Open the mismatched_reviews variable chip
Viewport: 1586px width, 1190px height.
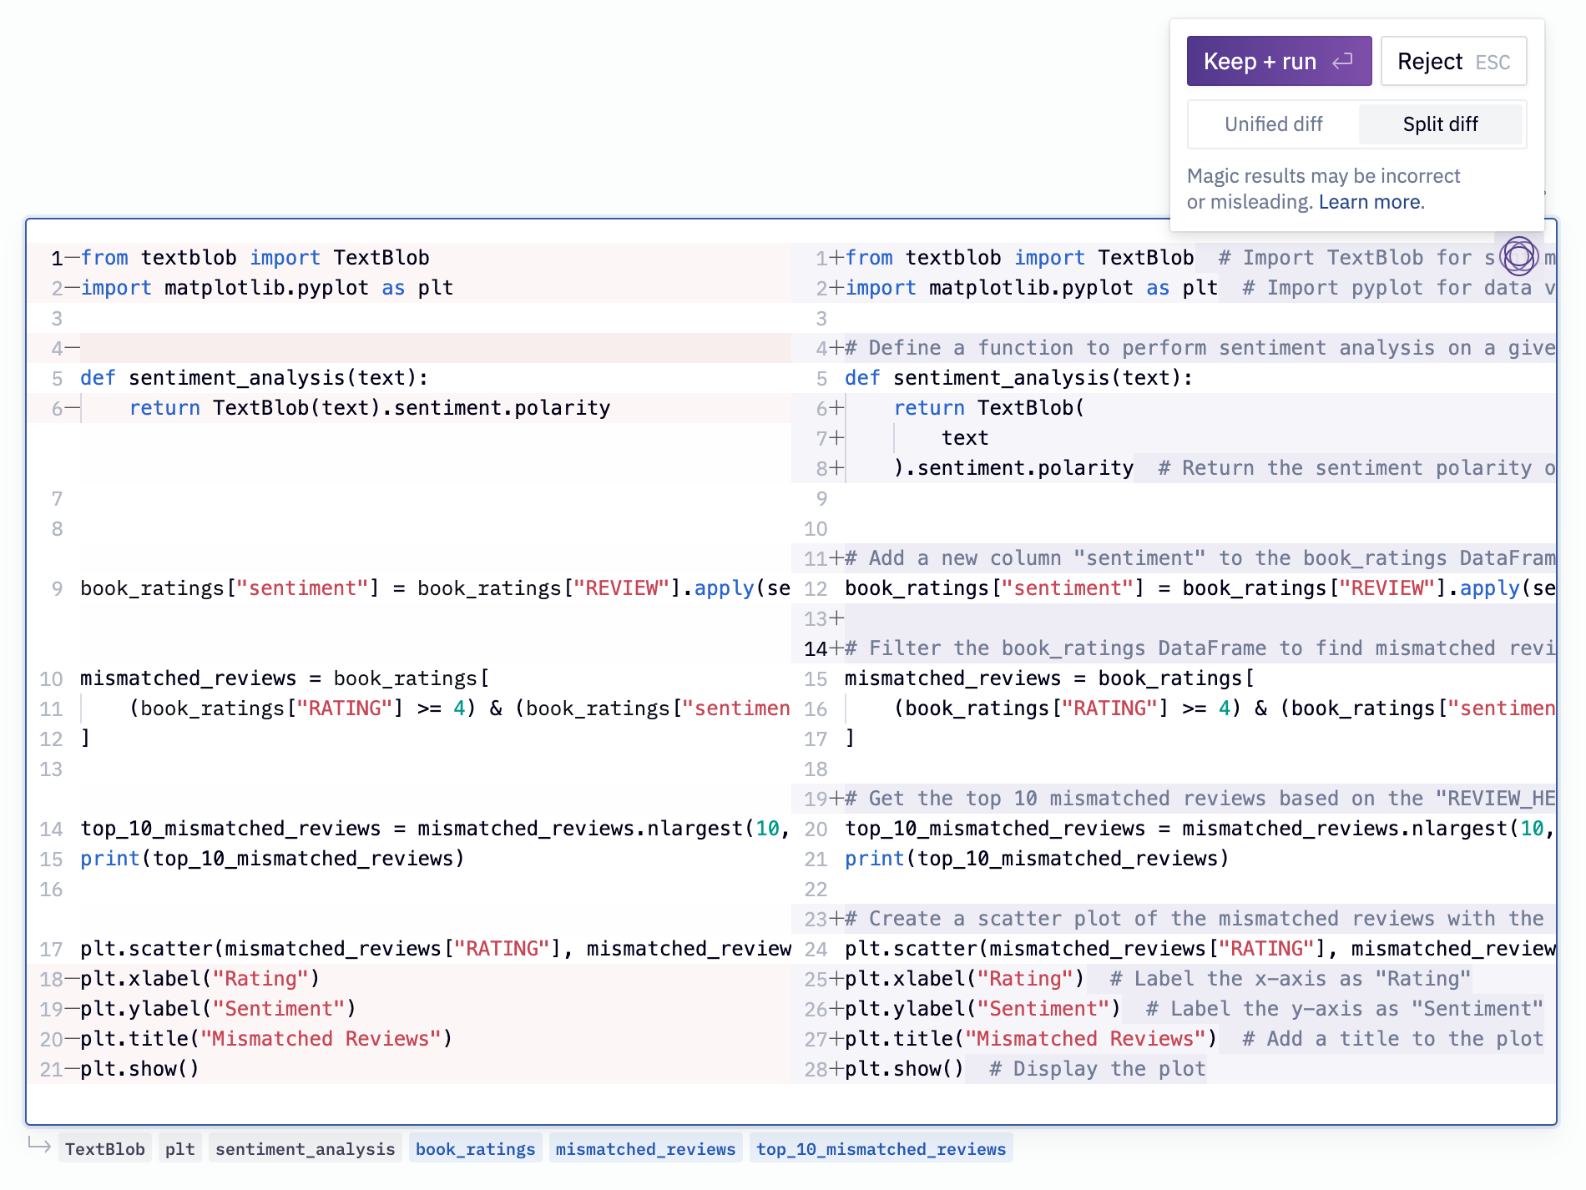[645, 1149]
